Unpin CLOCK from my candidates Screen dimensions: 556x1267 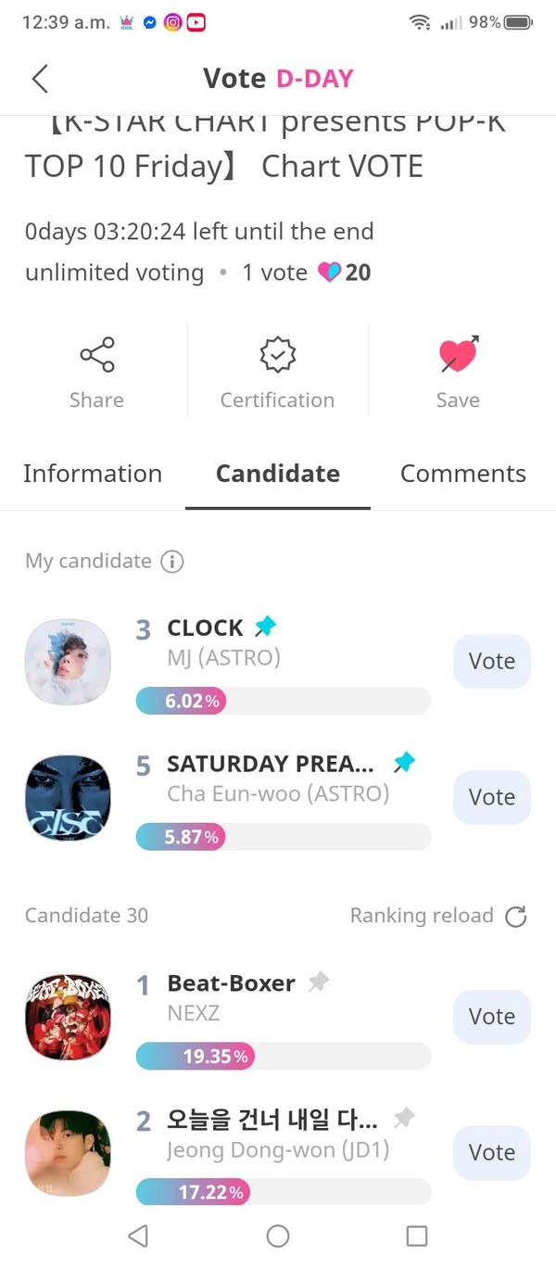(x=266, y=627)
